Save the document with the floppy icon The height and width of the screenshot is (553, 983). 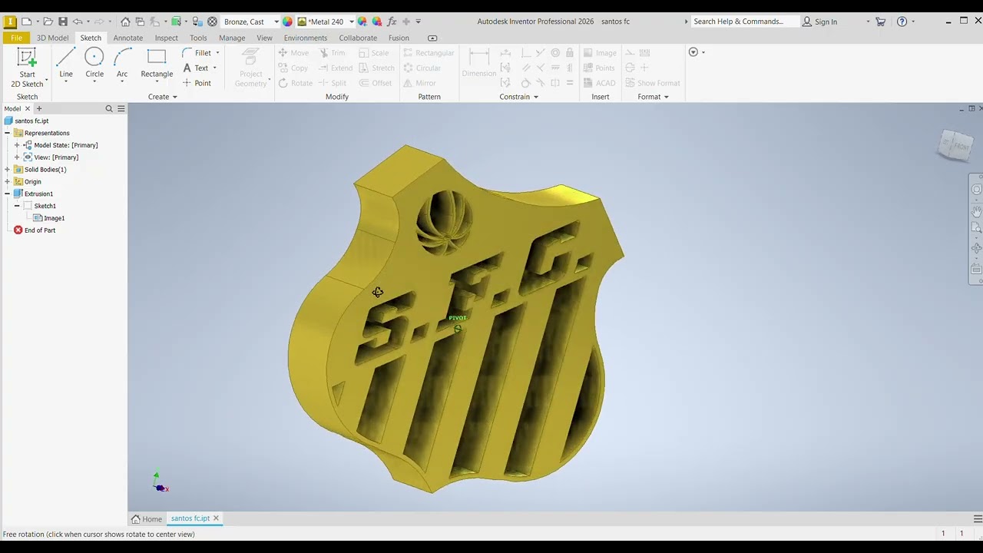[63, 22]
